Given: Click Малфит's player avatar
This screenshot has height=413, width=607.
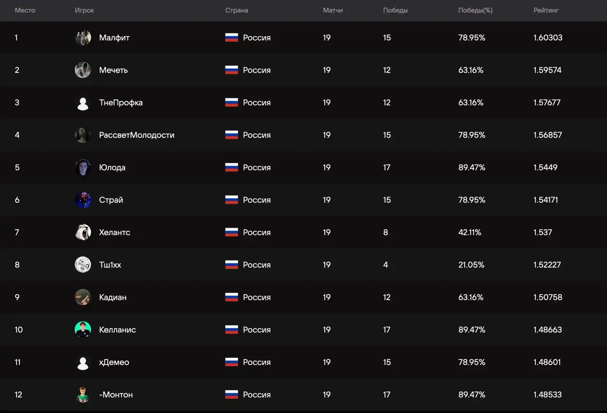Looking at the screenshot, I should (83, 37).
